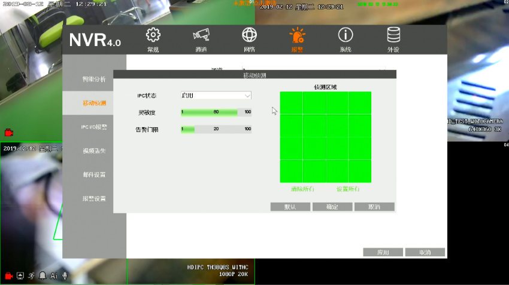Open the 网络 network globe icon

249,35
